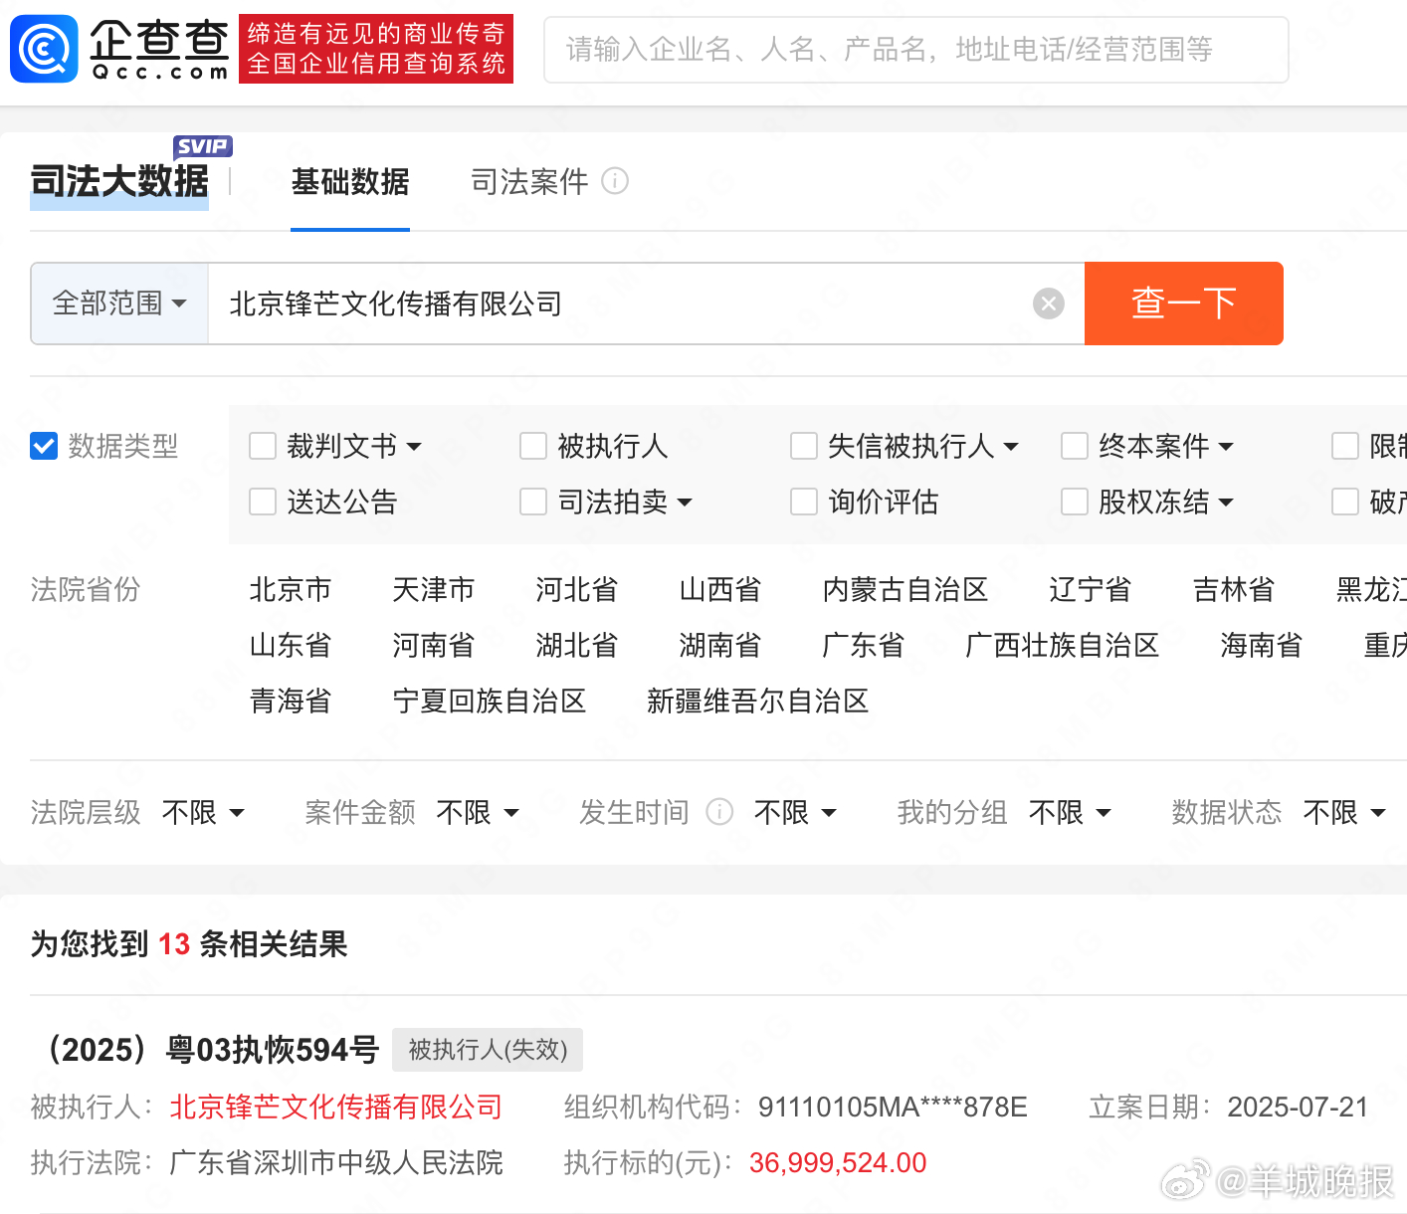Filter by 广西壮族自治区 court province

(1063, 646)
